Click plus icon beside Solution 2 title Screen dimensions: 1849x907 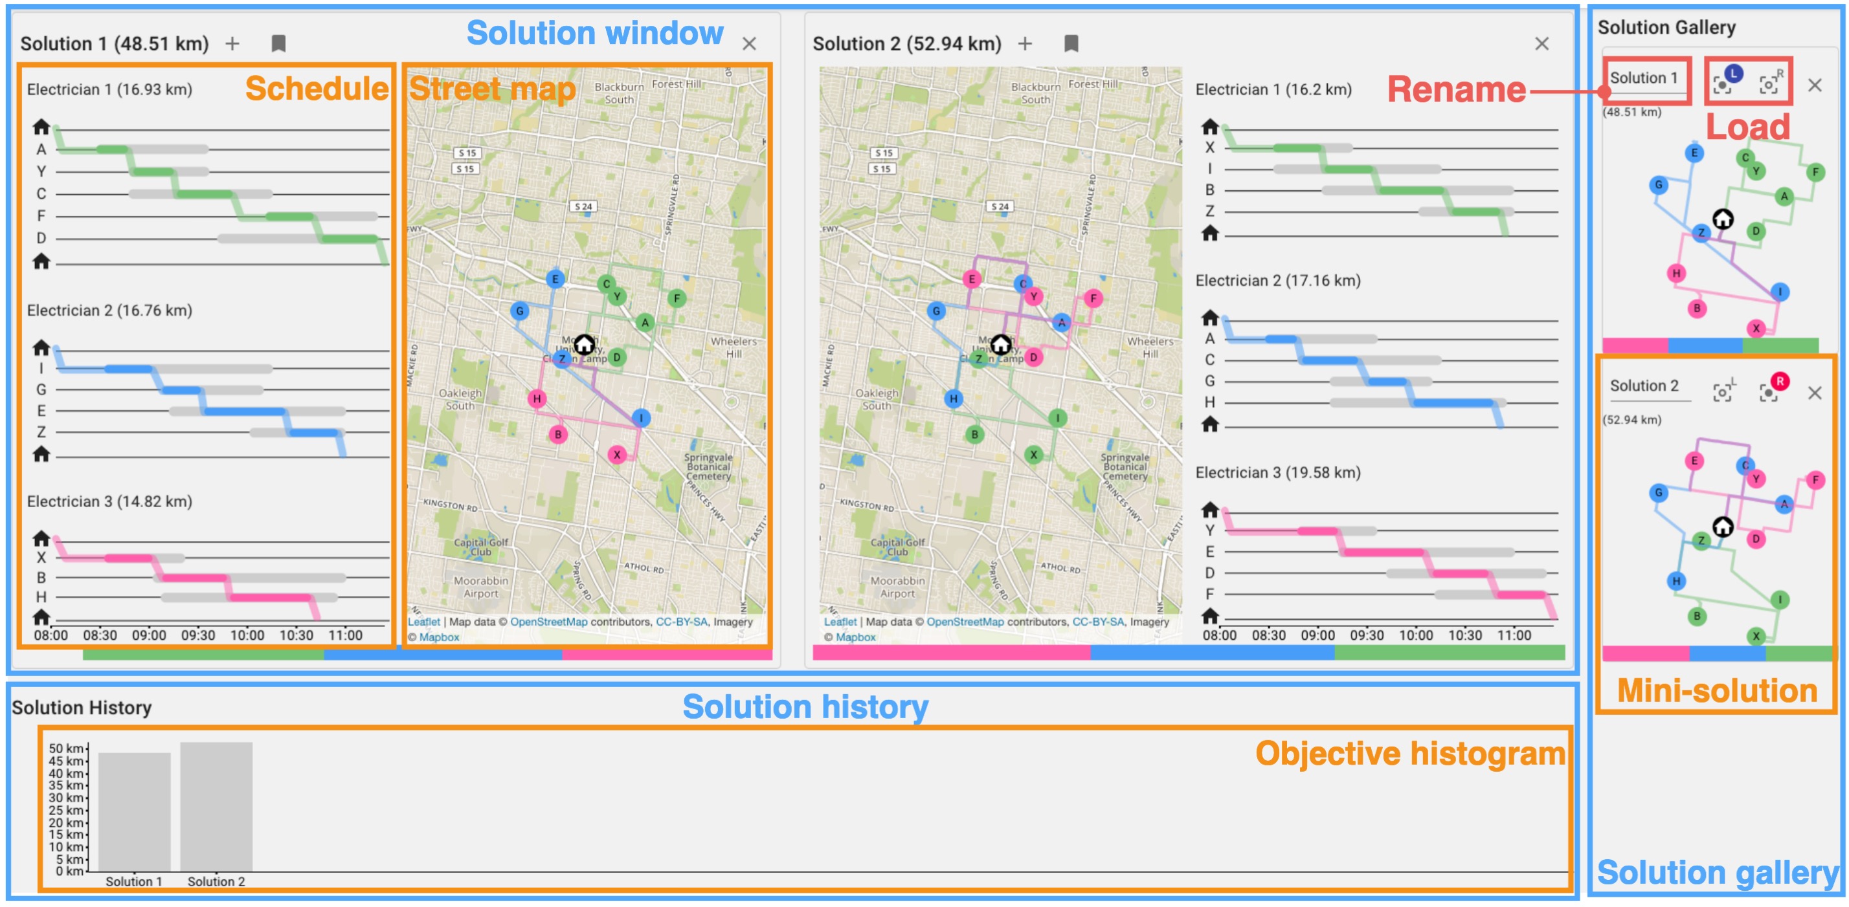pos(1025,44)
